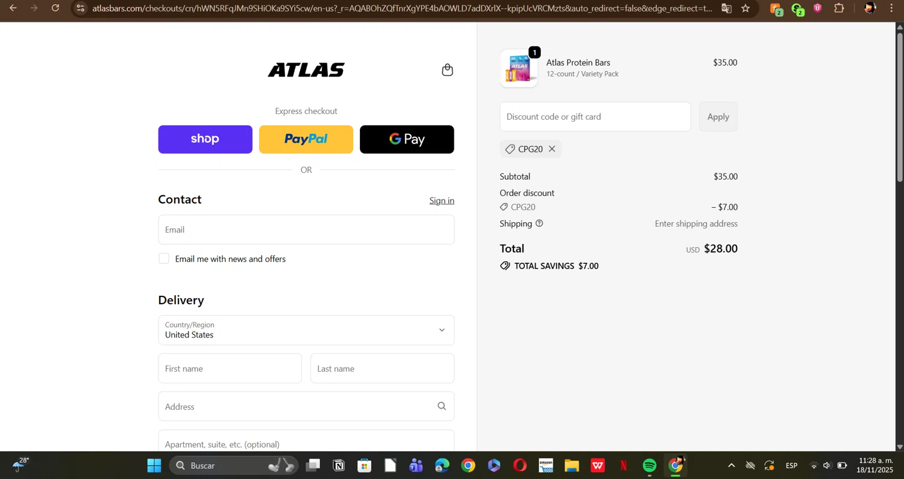Show hidden system tray icons
This screenshot has height=479, width=904.
[x=731, y=466]
